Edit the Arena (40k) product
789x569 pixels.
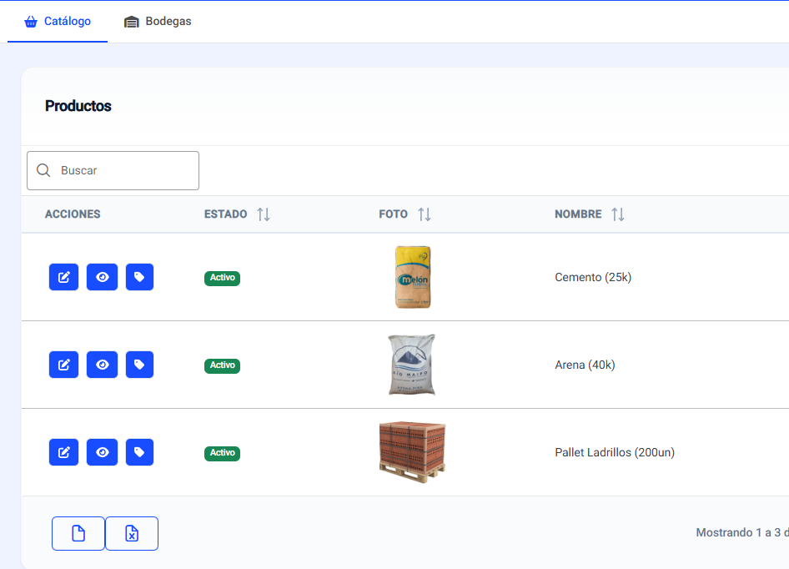coord(63,365)
